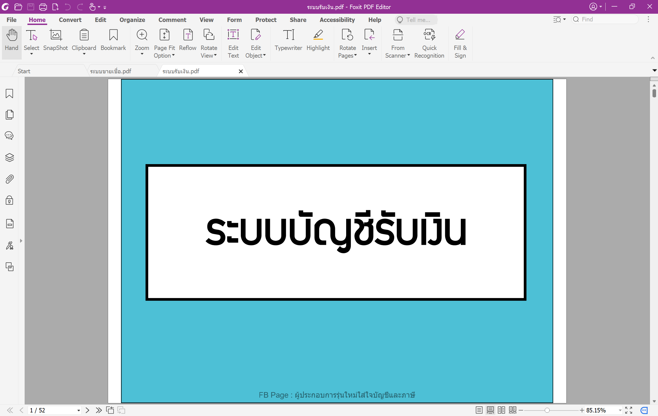Image resolution: width=658 pixels, height=416 pixels.
Task: Expand the left navigation panel arrow
Action: [21, 241]
